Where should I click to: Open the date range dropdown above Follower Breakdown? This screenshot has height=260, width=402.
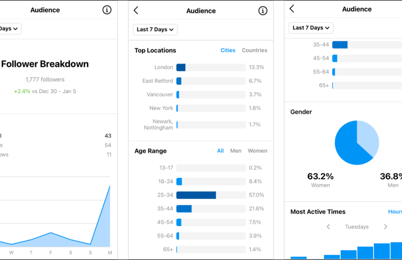9,29
